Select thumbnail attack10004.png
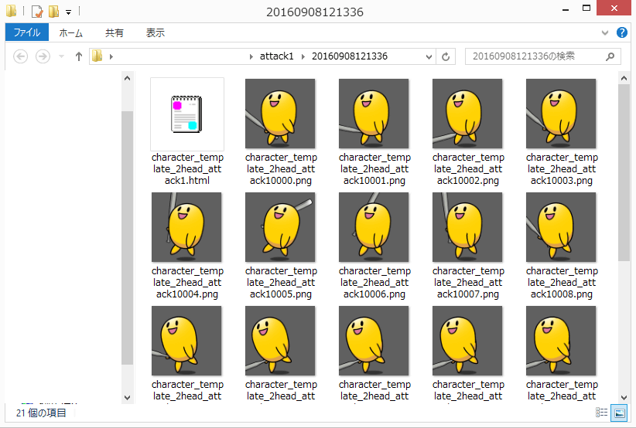This screenshot has height=428, width=636. tap(186, 227)
